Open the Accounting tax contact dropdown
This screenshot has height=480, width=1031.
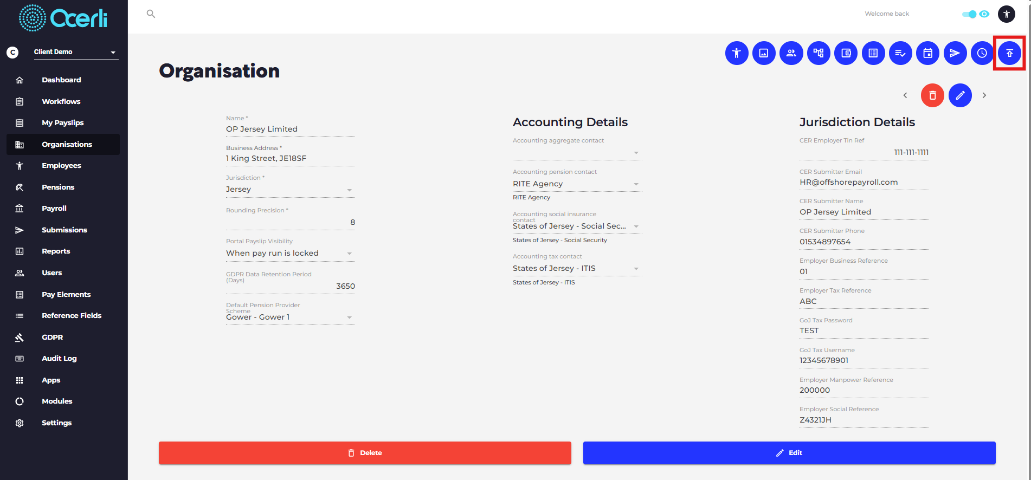(577, 268)
